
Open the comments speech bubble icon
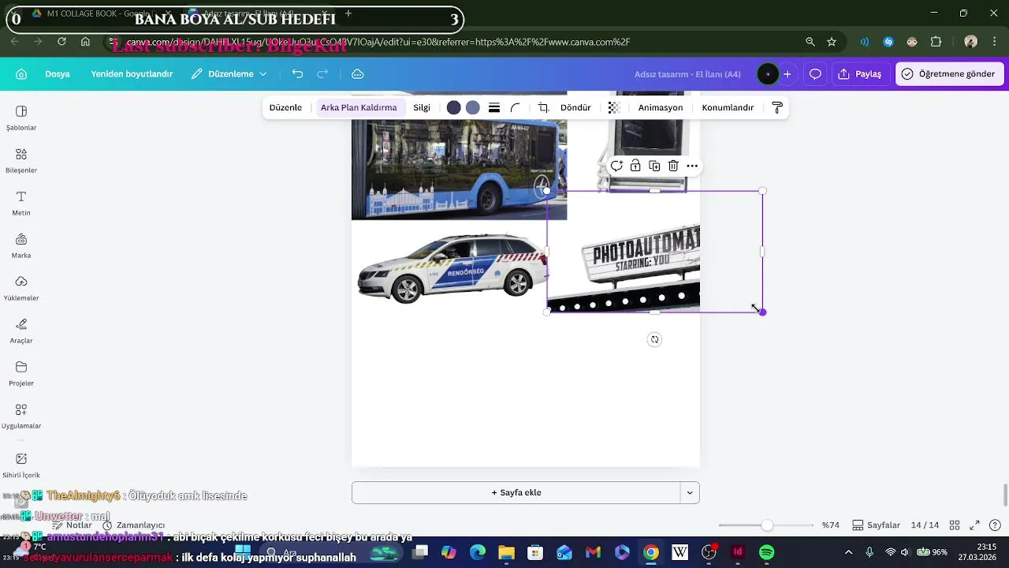coord(815,74)
